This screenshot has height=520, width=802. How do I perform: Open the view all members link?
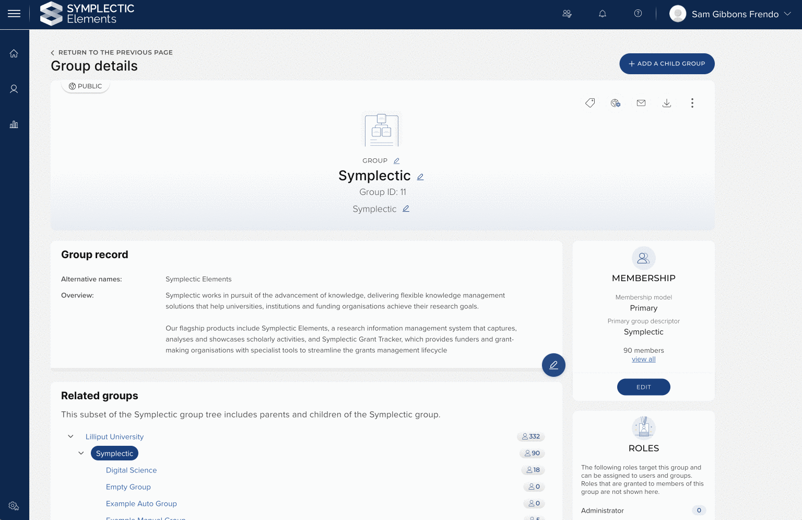point(643,359)
